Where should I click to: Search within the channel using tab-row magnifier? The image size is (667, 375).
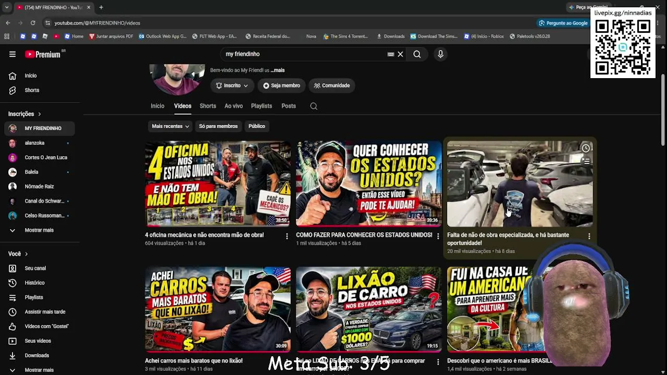[314, 106]
